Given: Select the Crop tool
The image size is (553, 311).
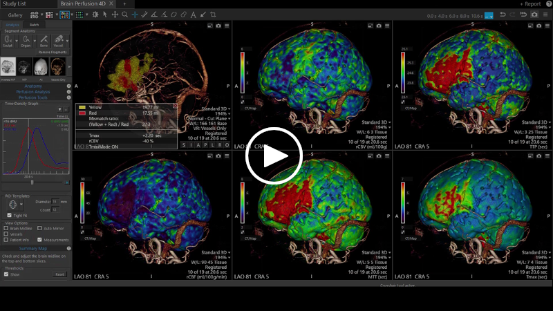Looking at the screenshot, I should pos(213,15).
